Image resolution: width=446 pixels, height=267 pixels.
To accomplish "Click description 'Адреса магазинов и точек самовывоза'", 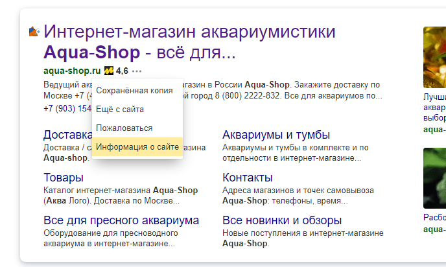I will coord(298,191).
